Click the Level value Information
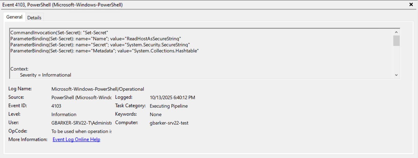 [64, 114]
